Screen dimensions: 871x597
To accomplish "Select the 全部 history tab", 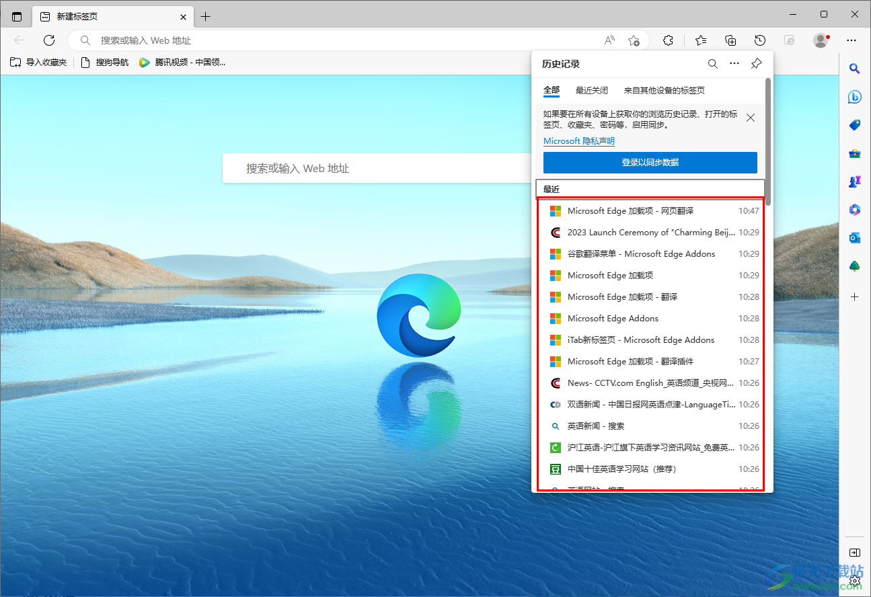I will click(x=552, y=90).
